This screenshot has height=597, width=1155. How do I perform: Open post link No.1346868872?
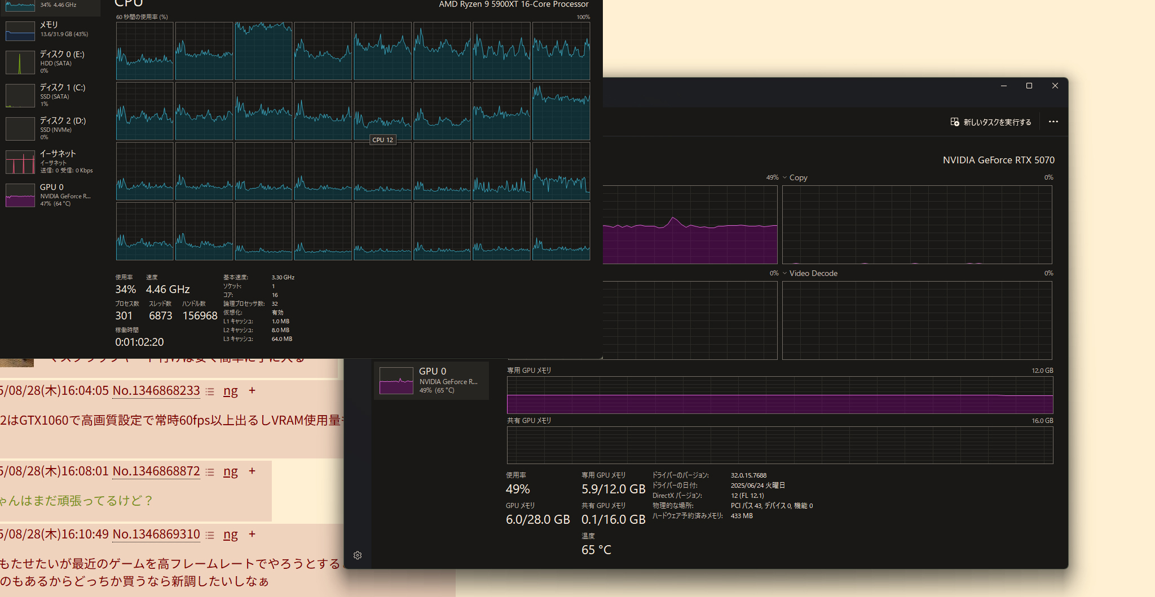156,471
